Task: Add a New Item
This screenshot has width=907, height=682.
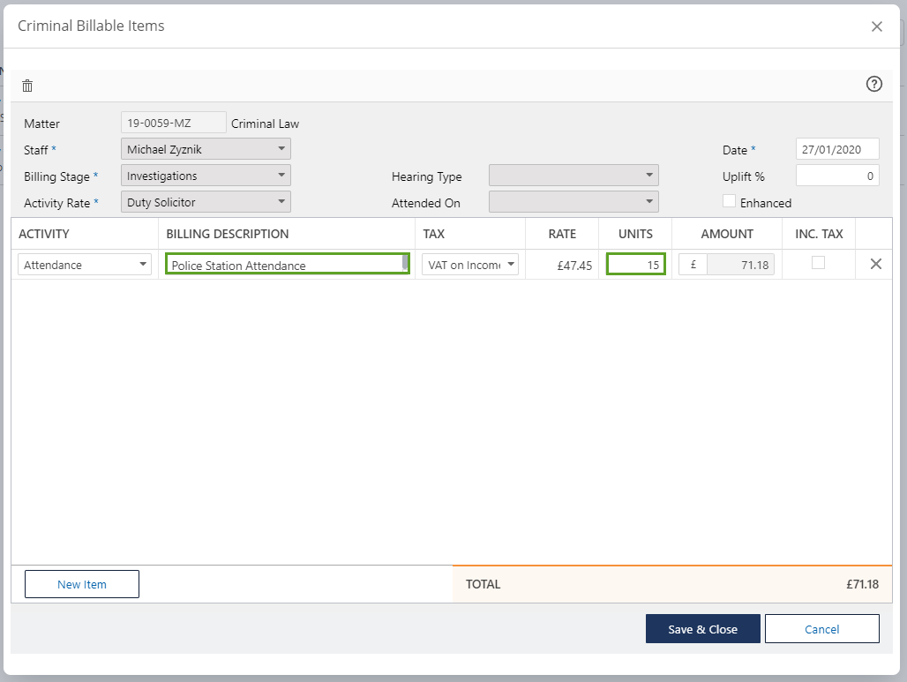Action: 82,584
